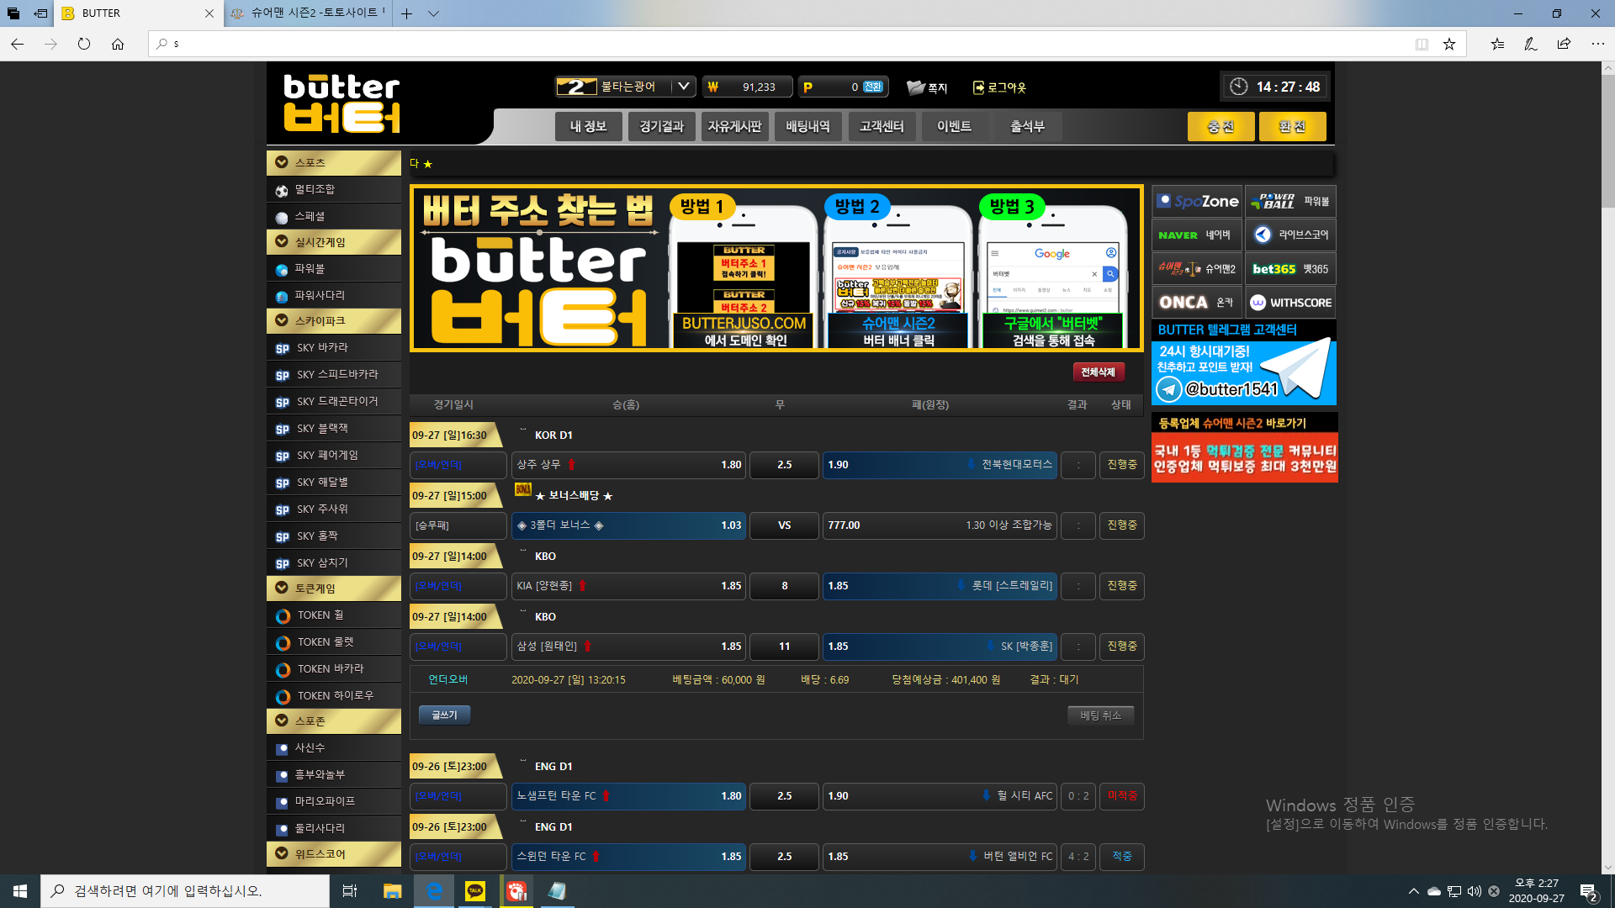Add page to favorites star icon
The image size is (1615, 908).
point(1448,44)
